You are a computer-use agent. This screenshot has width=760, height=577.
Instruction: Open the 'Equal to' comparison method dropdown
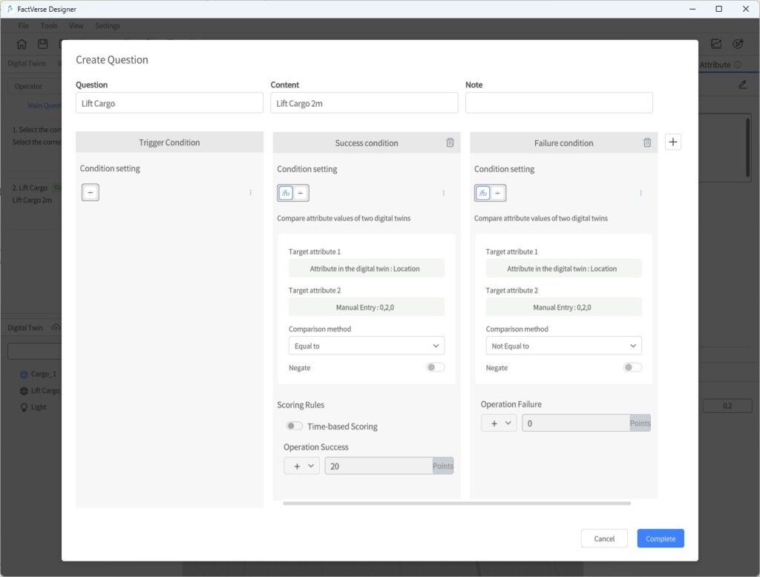[x=366, y=346]
